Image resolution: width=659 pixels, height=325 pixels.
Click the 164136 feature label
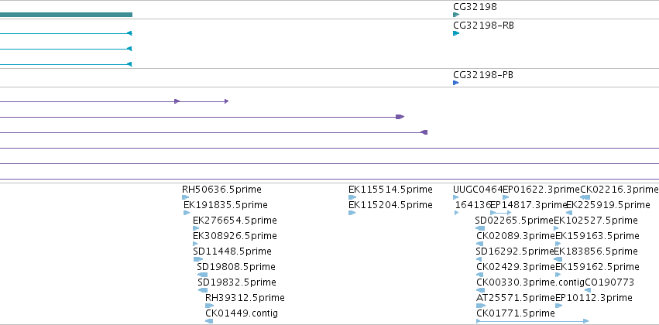(x=473, y=205)
